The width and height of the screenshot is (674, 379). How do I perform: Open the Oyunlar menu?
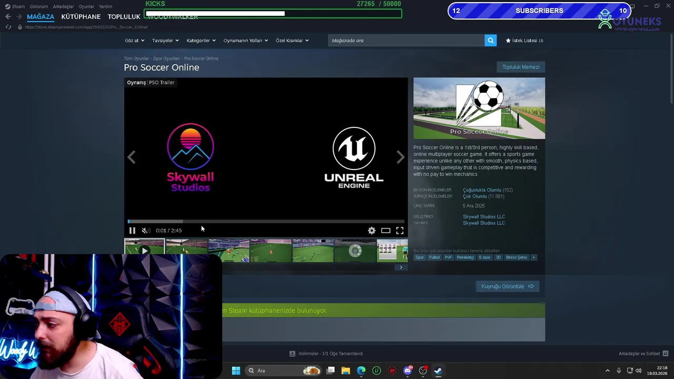pos(86,6)
